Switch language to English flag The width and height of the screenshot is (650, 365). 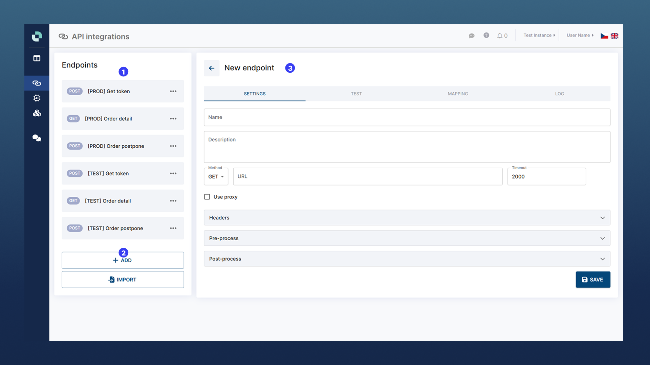tap(614, 35)
